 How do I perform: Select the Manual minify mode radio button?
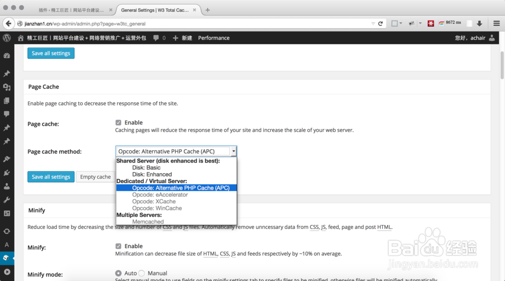point(142,273)
